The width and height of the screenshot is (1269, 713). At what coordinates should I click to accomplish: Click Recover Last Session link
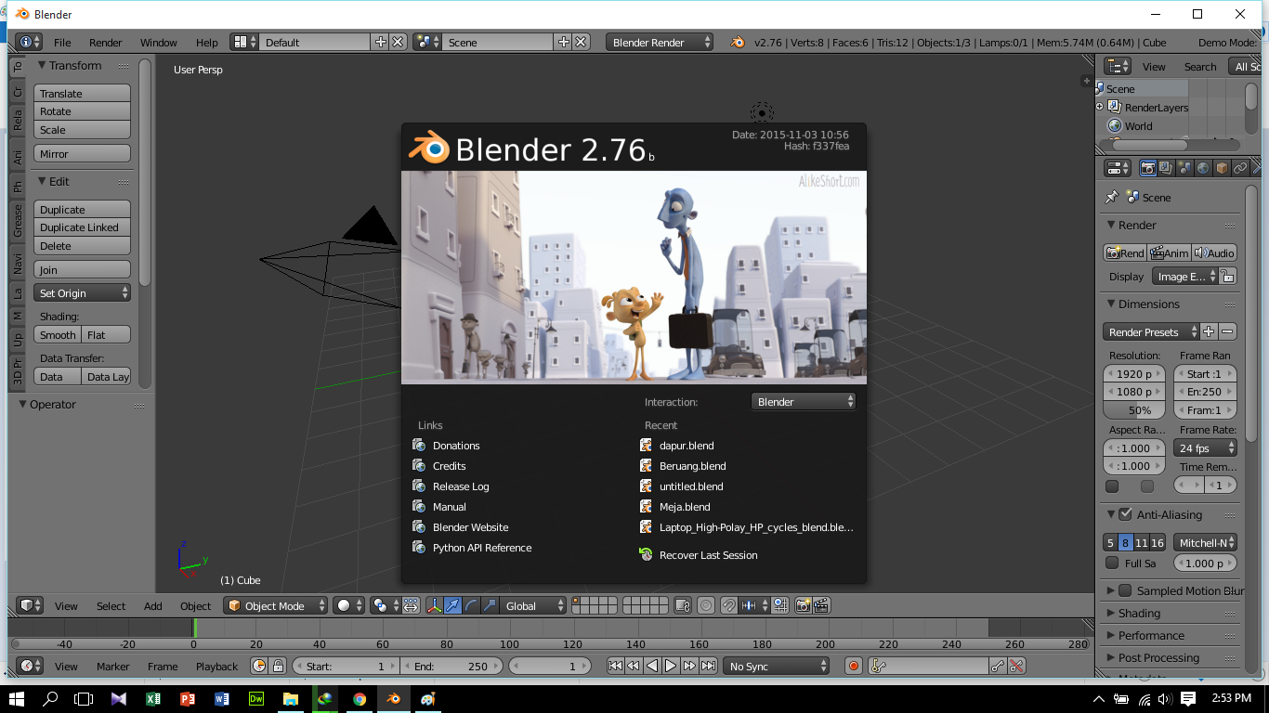coord(708,555)
